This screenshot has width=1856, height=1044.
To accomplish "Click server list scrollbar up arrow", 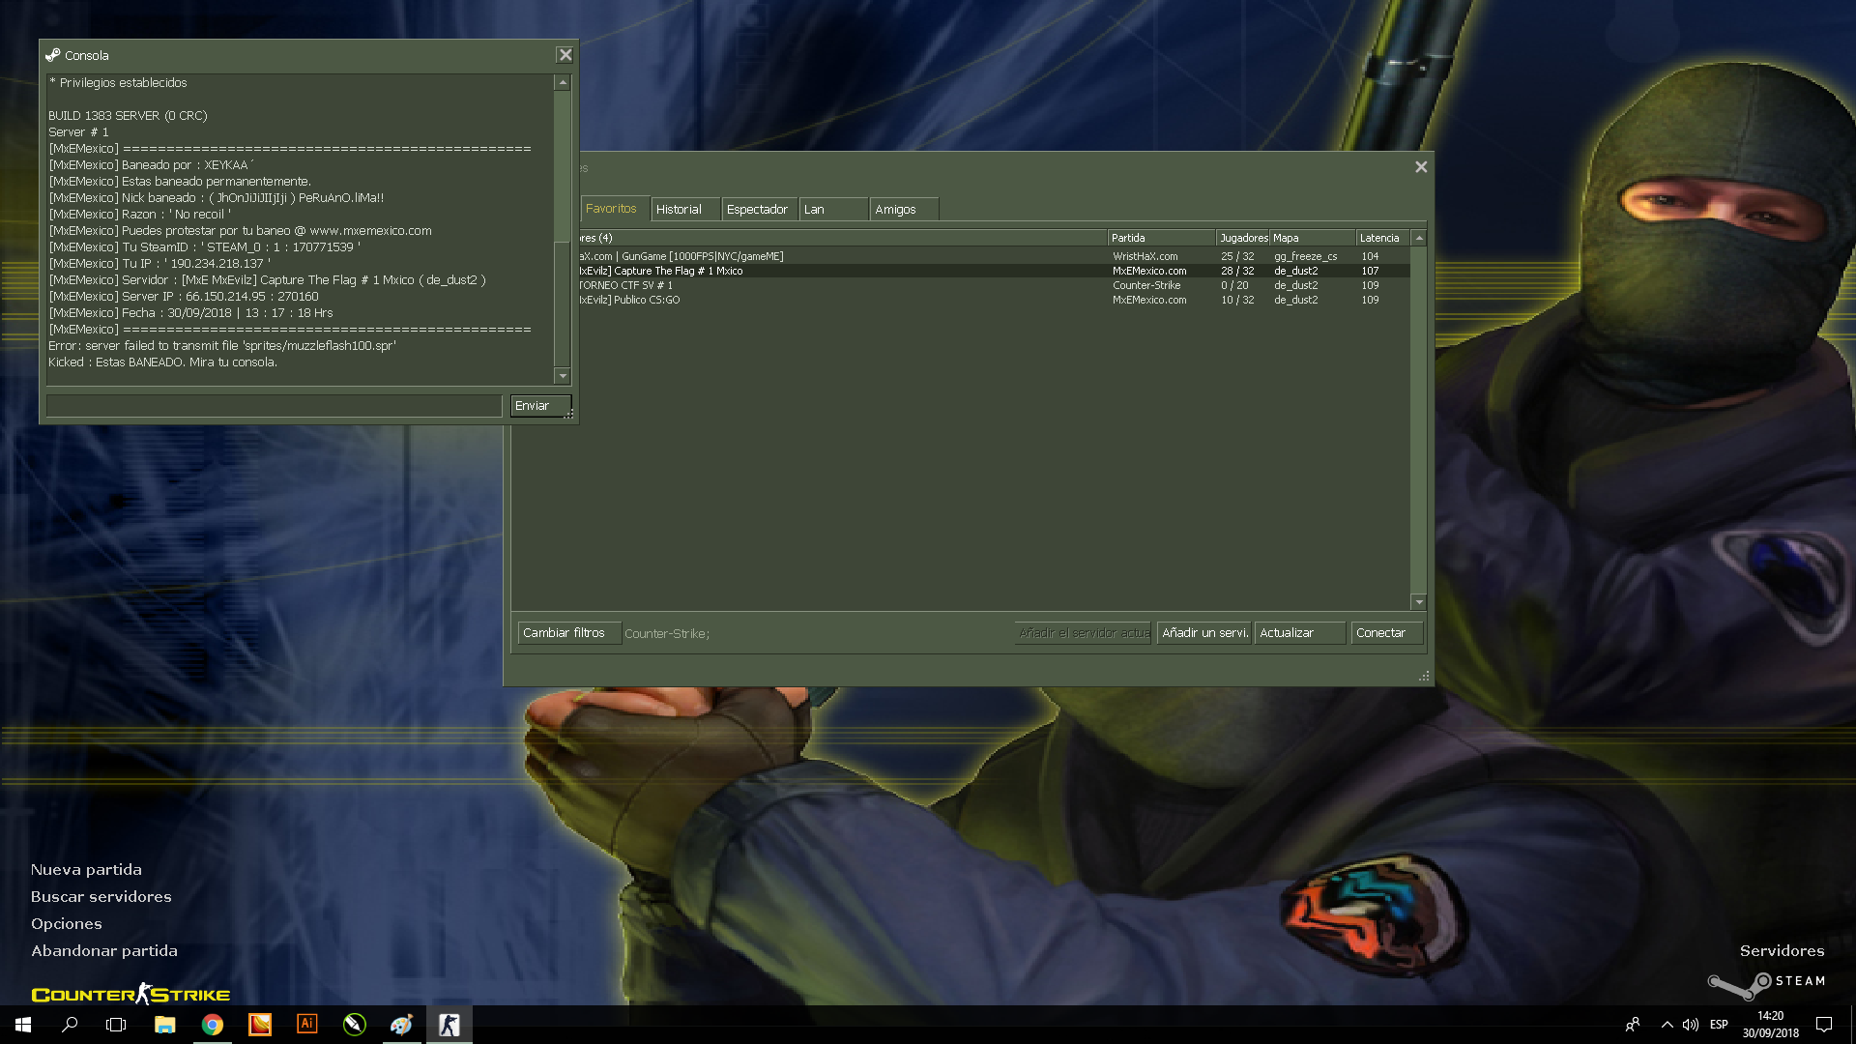I will pyautogui.click(x=1419, y=238).
